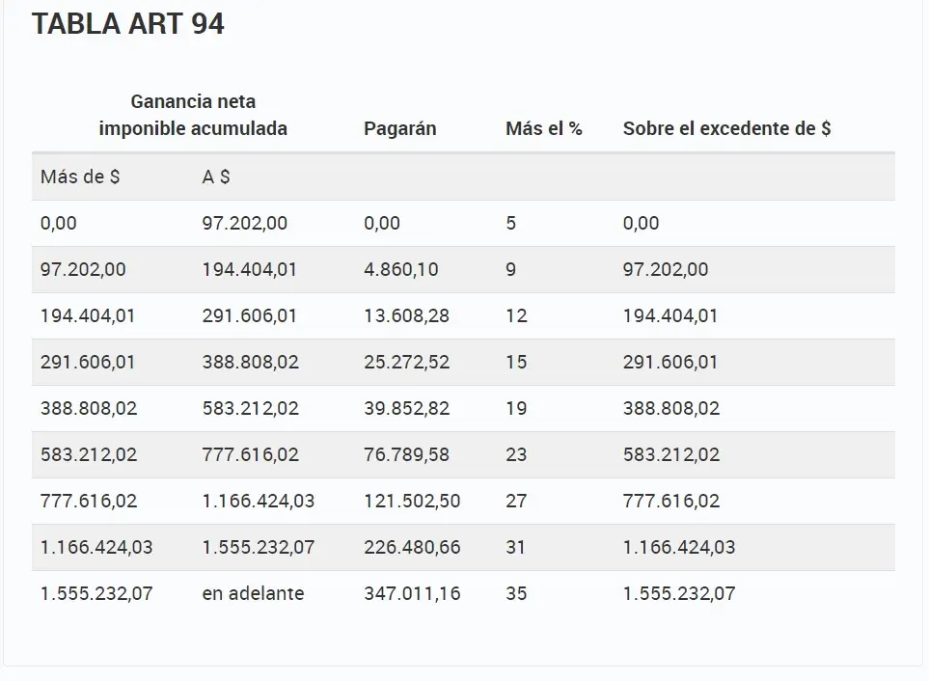Select 1.166.424,03 in the excedente column
The height and width of the screenshot is (681, 929).
tap(679, 547)
